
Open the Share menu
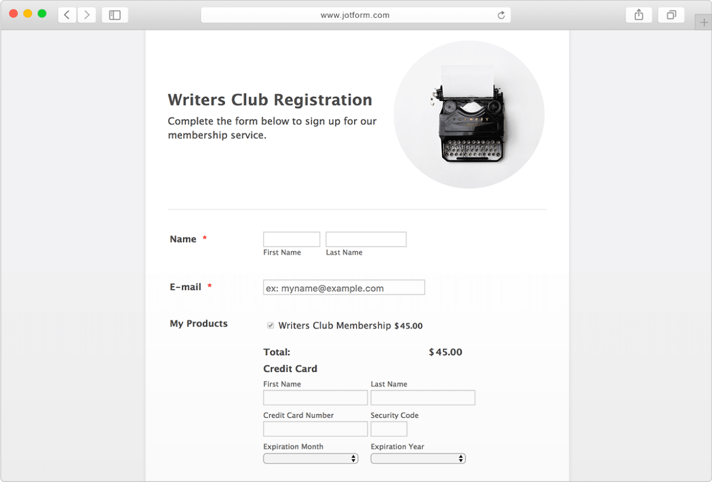[639, 14]
